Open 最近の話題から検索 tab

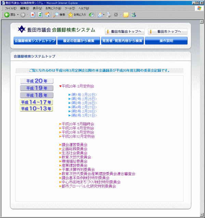[x=79, y=41]
